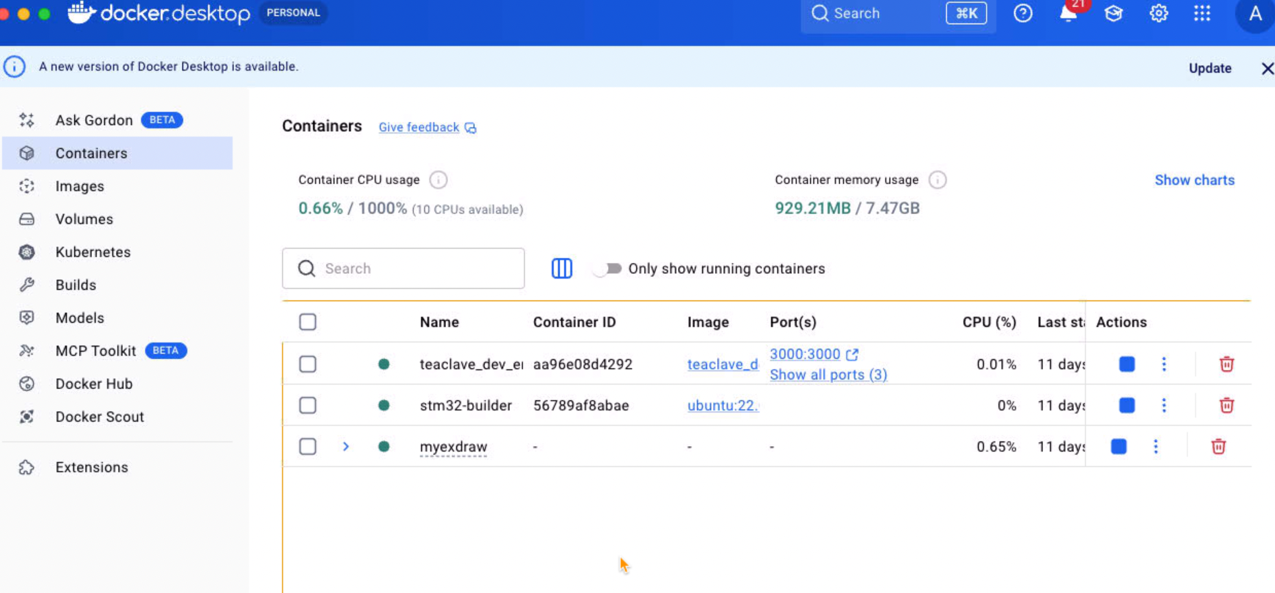Screen dimensions: 1275x593
Task: Check the teaclave_dev_env row checkbox
Action: click(308, 364)
